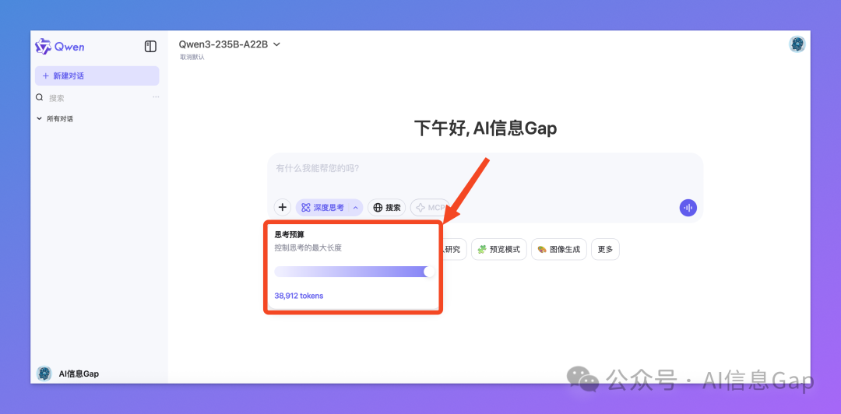Collapse the thinking budget chevron
Image resolution: width=841 pixels, height=414 pixels.
[356, 208]
